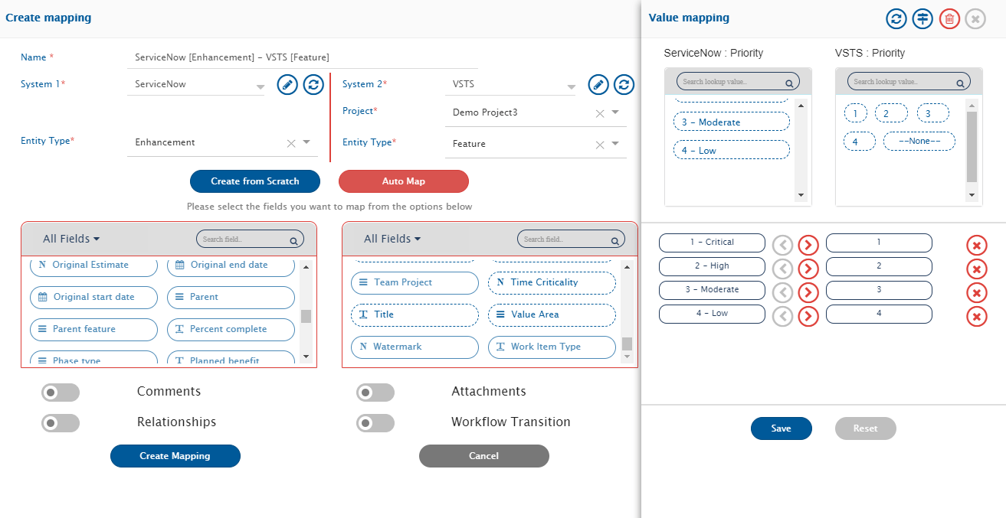This screenshot has height=518, width=1006.
Task: Click left arrow for '3 - Moderate' mapping
Action: coord(782,292)
